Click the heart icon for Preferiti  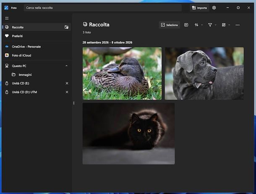(x=7, y=36)
